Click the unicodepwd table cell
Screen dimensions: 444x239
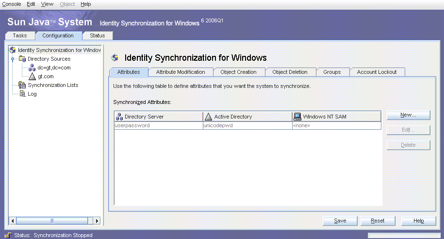coord(247,126)
